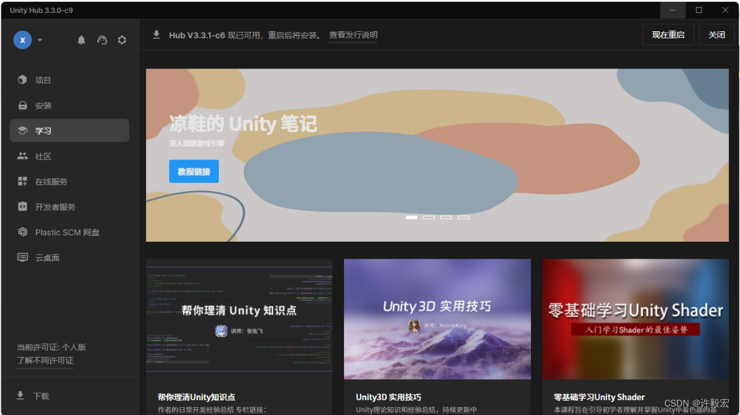Open Unity Hub preferences via the gear icon

pyautogui.click(x=122, y=40)
